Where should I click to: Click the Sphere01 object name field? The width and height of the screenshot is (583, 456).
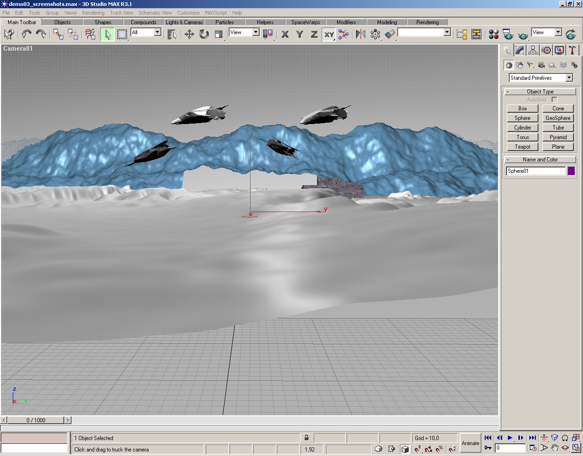point(536,171)
